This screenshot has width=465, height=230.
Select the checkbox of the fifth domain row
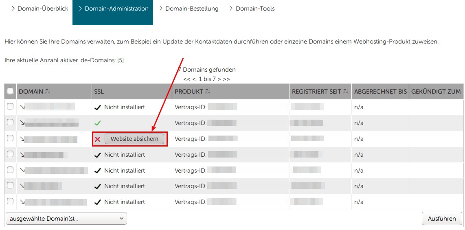tap(10, 170)
